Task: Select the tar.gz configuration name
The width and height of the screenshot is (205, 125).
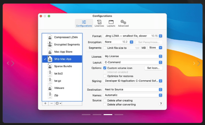Action: 58,81
